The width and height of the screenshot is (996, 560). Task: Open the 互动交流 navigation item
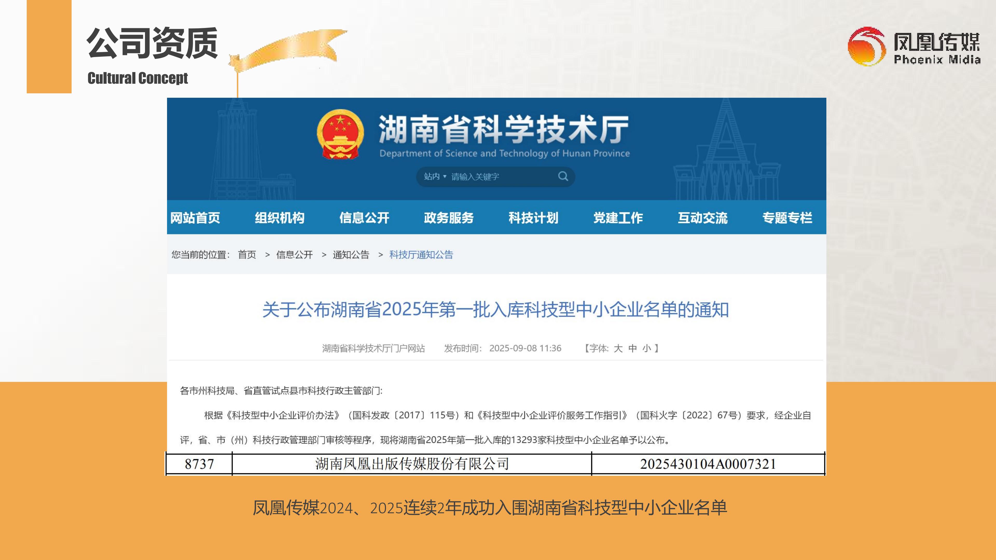coord(703,218)
